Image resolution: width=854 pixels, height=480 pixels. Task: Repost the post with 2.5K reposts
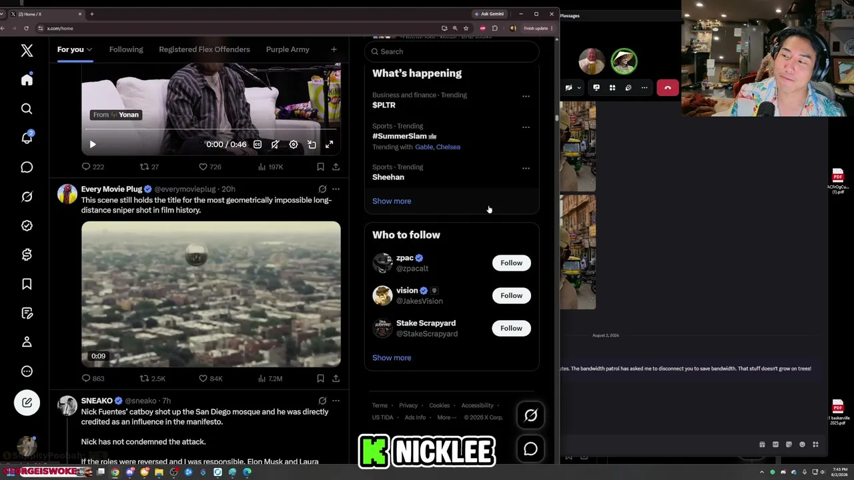point(152,379)
